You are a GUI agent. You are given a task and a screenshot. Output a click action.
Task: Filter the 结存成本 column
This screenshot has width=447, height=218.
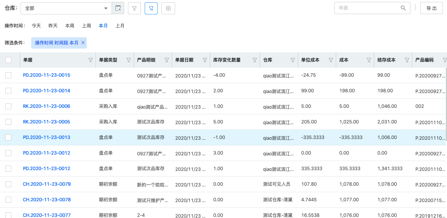pyautogui.click(x=407, y=60)
